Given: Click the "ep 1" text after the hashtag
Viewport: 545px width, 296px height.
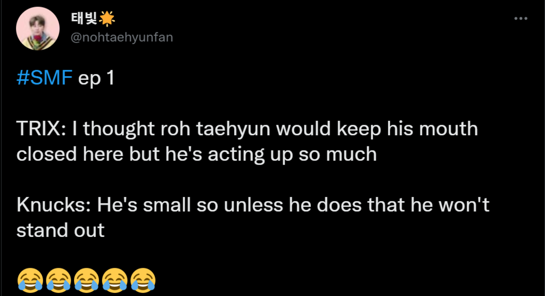Looking at the screenshot, I should point(96,78).
